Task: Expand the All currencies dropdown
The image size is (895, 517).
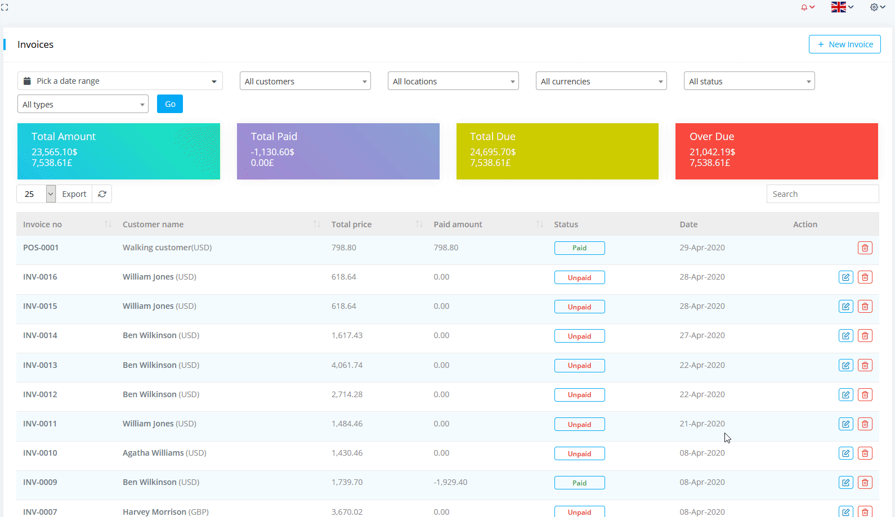Action: [601, 82]
